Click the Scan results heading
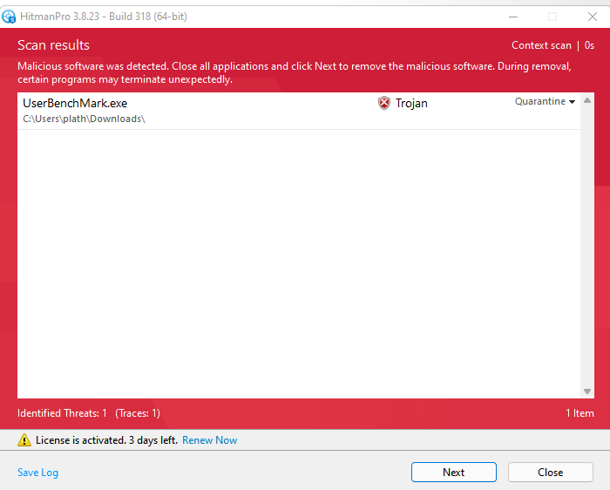 pyautogui.click(x=53, y=45)
